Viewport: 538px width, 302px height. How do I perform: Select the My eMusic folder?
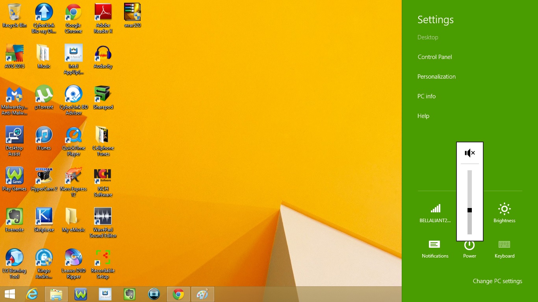coord(74,220)
